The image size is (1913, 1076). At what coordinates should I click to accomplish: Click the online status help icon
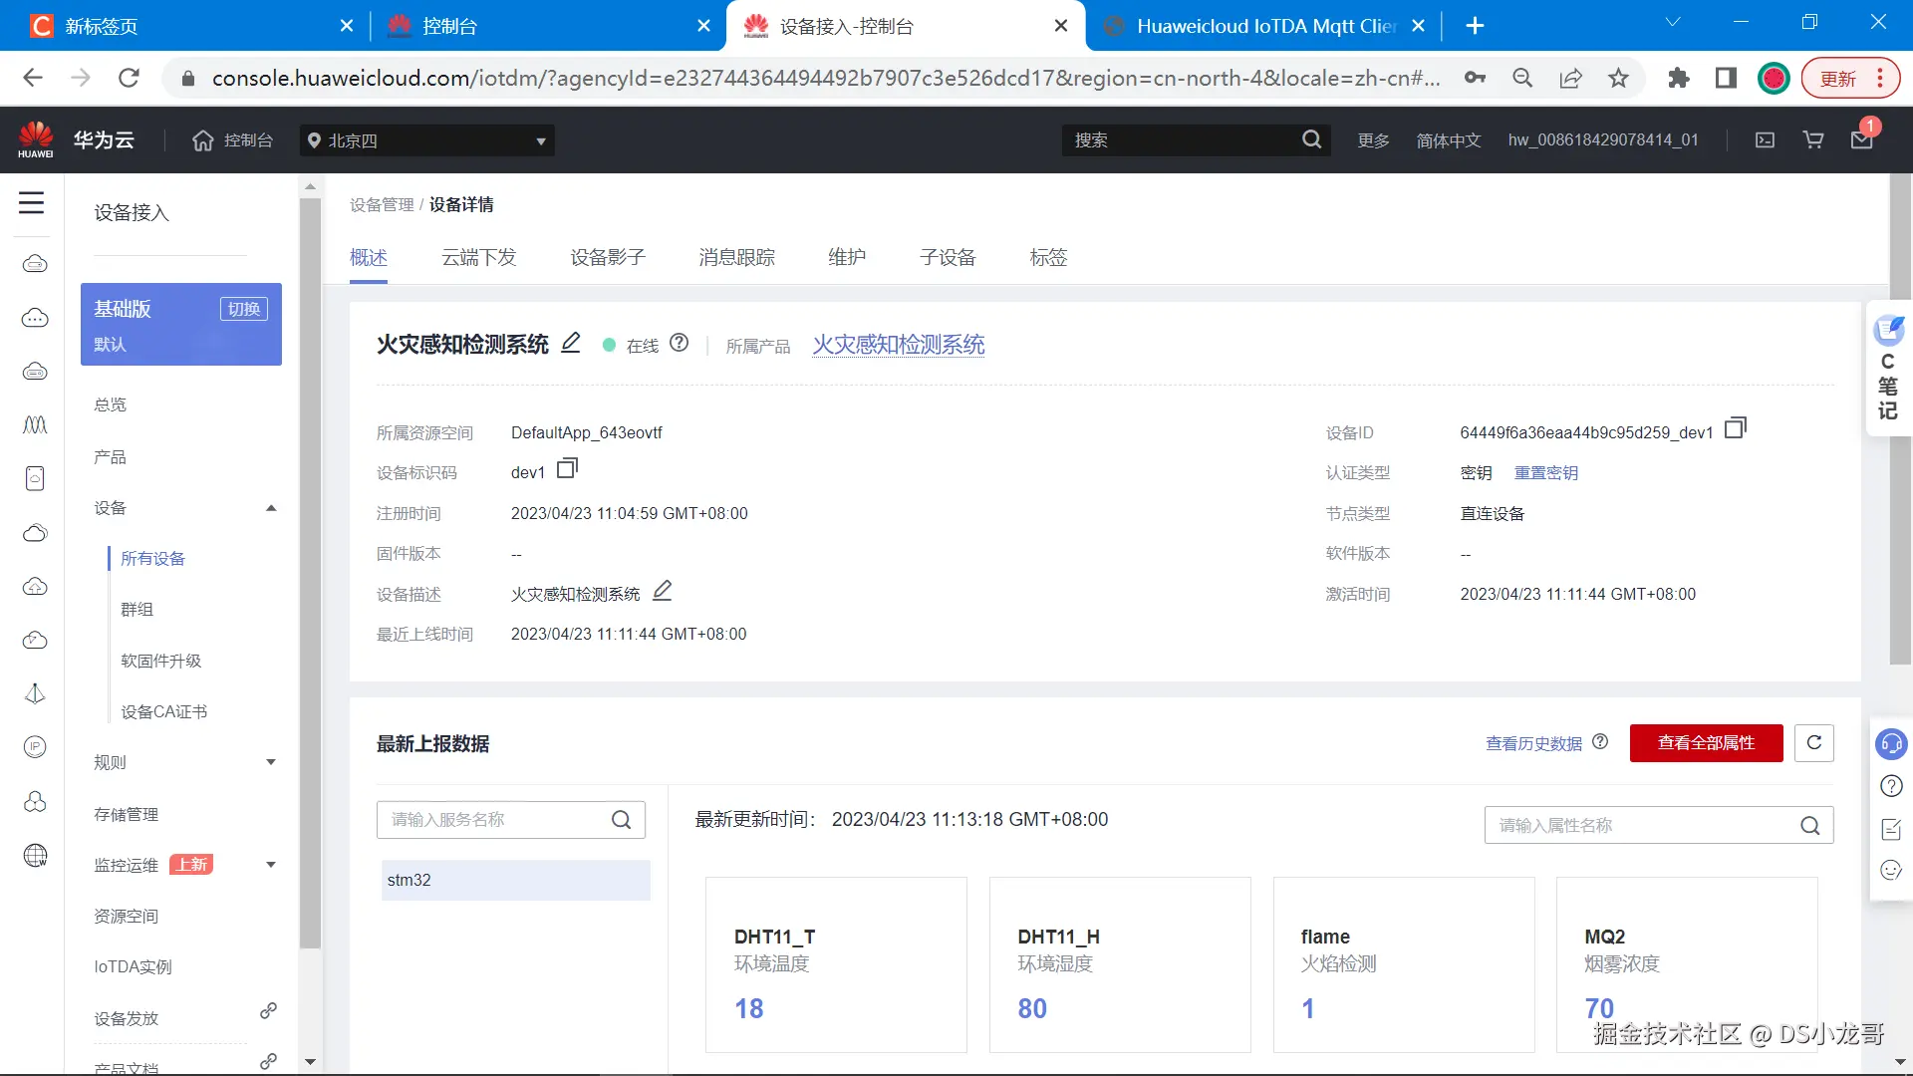tap(679, 344)
